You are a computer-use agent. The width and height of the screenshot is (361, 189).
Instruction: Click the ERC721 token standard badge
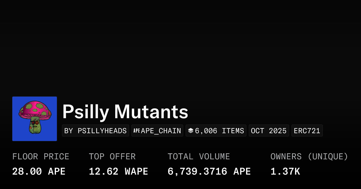point(307,131)
